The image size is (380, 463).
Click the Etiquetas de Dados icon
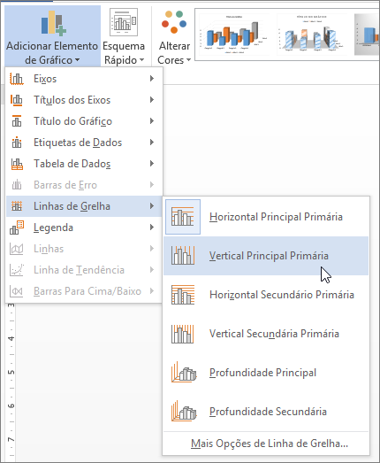(17, 143)
